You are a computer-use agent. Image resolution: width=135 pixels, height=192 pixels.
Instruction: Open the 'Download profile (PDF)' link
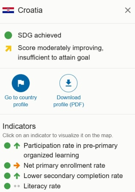click(69, 101)
